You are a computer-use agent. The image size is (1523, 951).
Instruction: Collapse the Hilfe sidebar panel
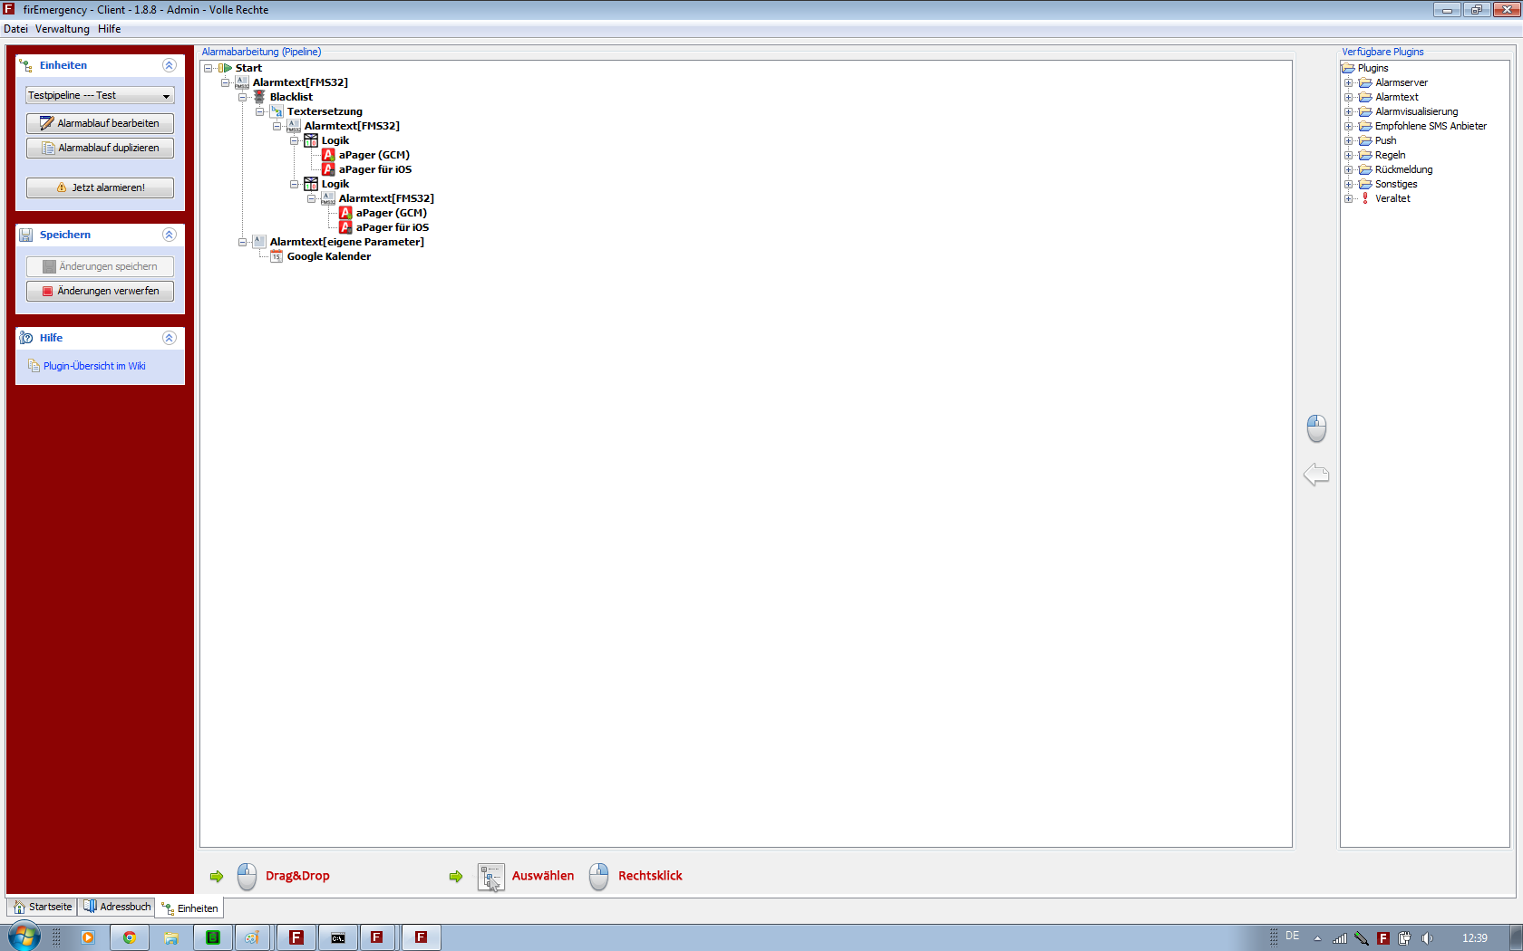pos(169,338)
